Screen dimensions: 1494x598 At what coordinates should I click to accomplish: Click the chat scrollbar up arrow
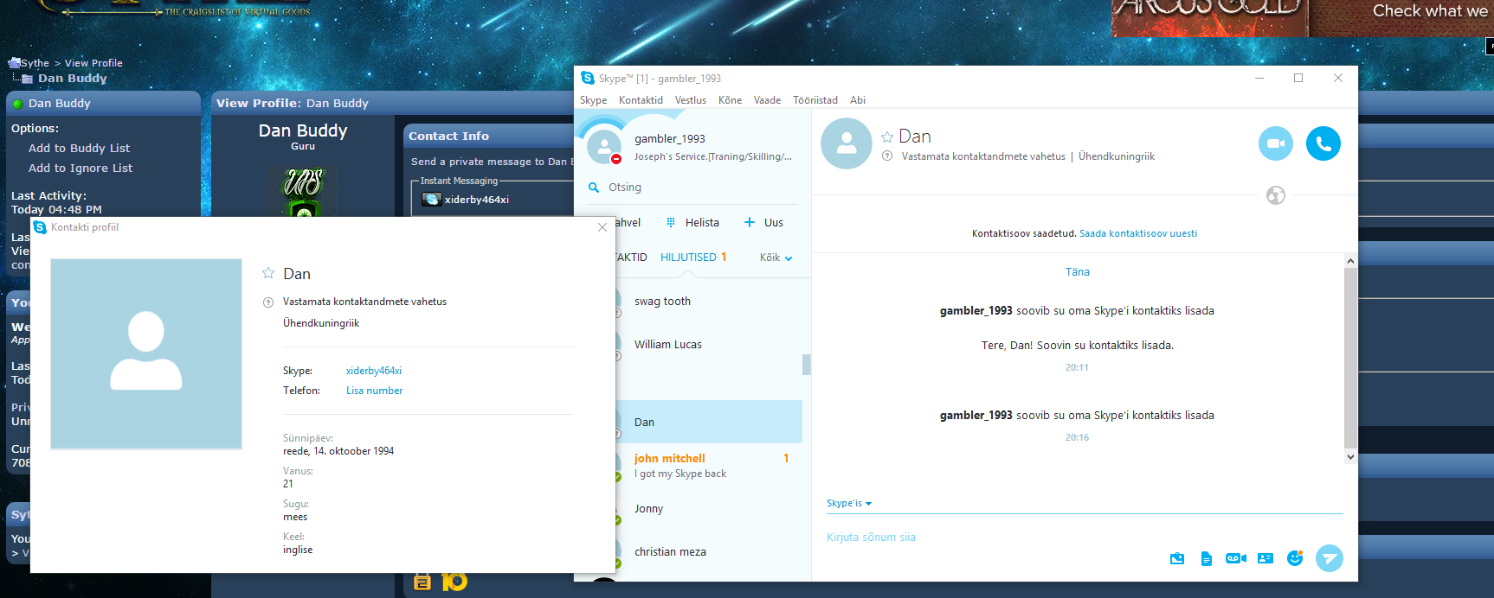[x=1350, y=261]
